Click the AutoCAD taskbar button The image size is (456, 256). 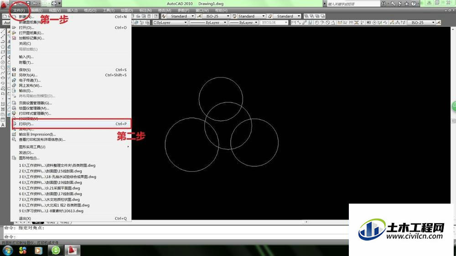pyautogui.click(x=72, y=250)
